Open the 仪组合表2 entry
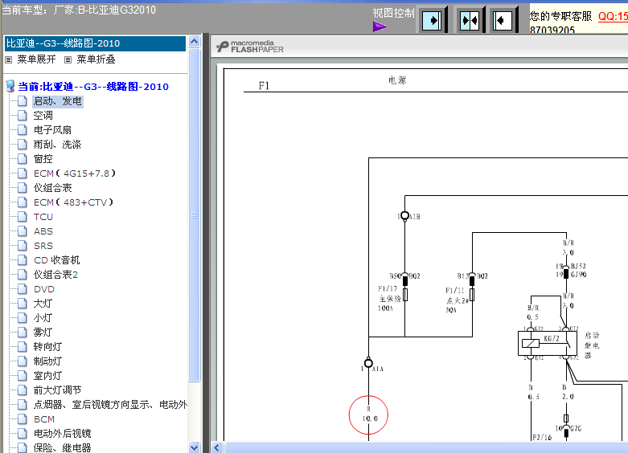The image size is (628, 453). (55, 275)
